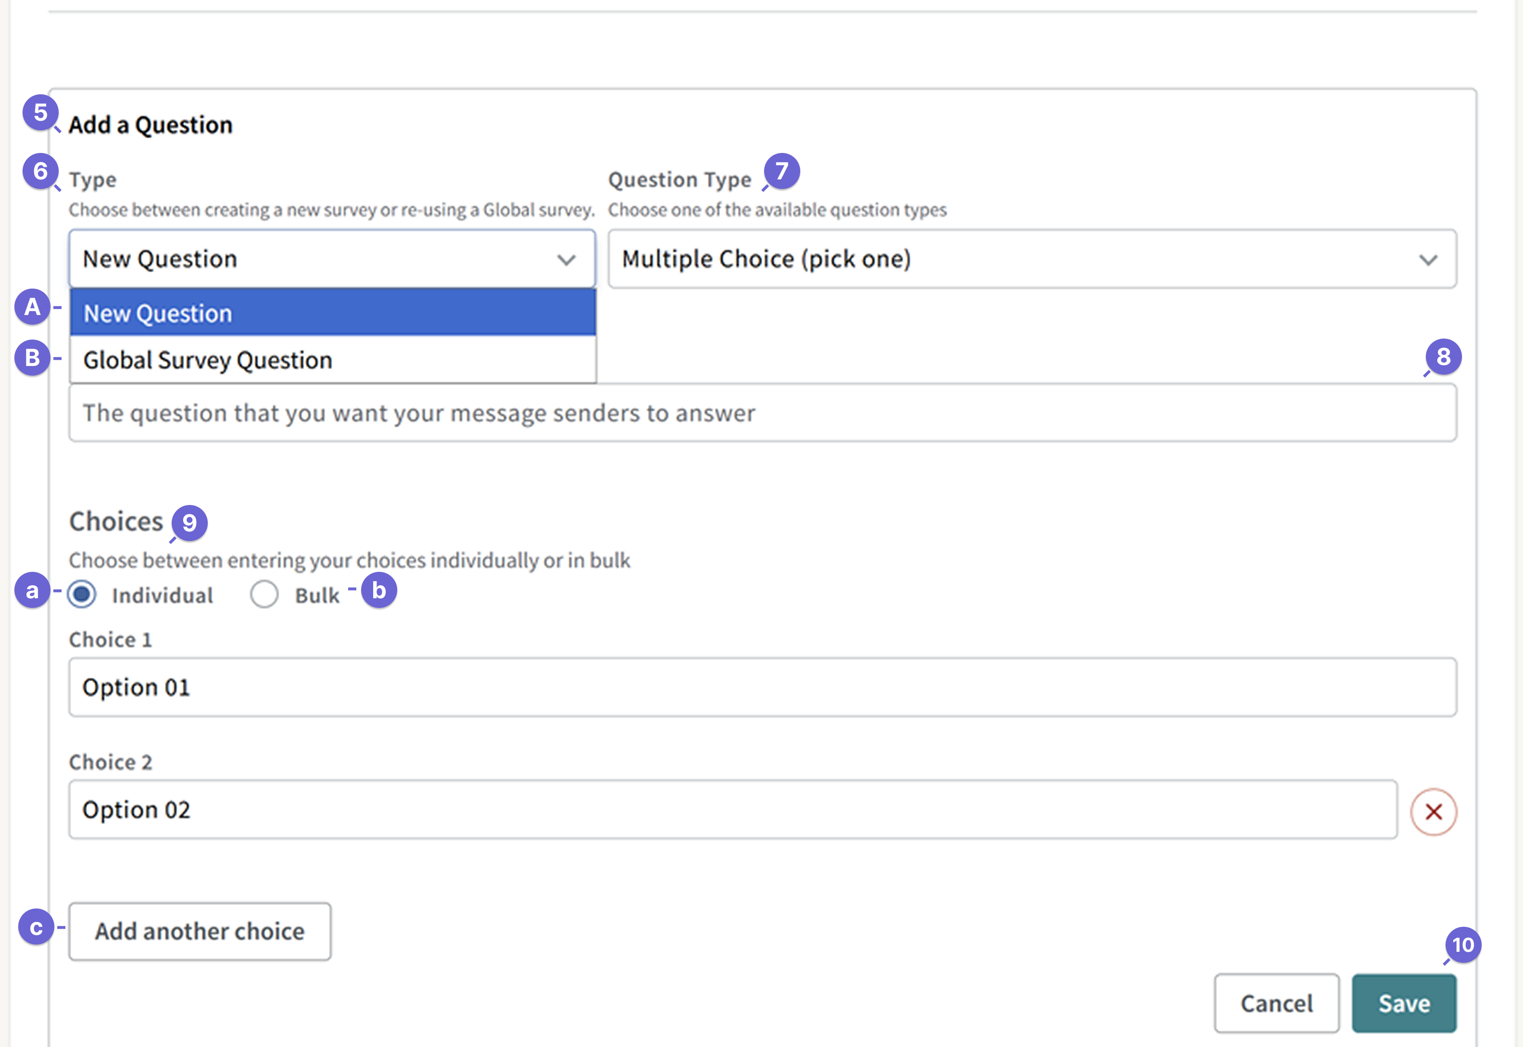Select the Bulk radio button
Viewport: 1523px width, 1047px height.
264,594
